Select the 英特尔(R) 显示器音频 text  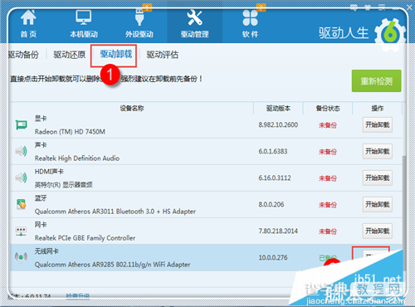point(63,185)
